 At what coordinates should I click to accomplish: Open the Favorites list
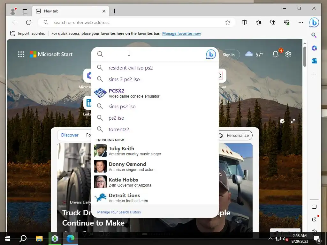[259, 22]
